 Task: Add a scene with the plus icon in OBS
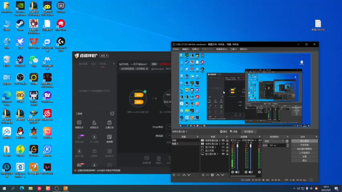(174, 175)
